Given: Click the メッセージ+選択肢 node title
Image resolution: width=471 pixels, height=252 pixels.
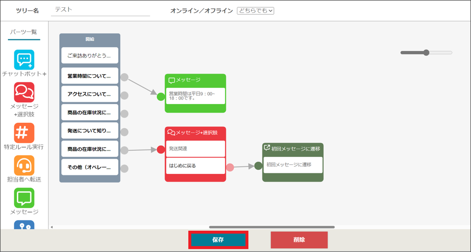Looking at the screenshot, I should tap(197, 133).
